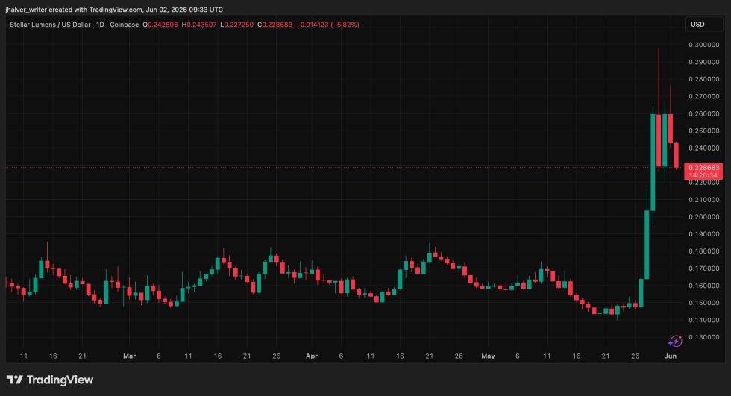Select the Stellar Lumens / US Dollar title
This screenshot has width=731, height=396.
(51, 25)
